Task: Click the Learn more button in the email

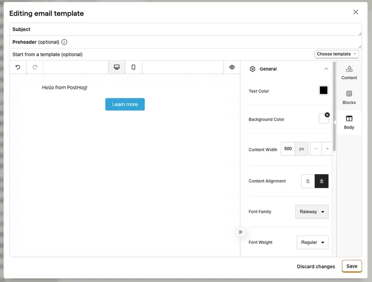Action: pyautogui.click(x=125, y=104)
